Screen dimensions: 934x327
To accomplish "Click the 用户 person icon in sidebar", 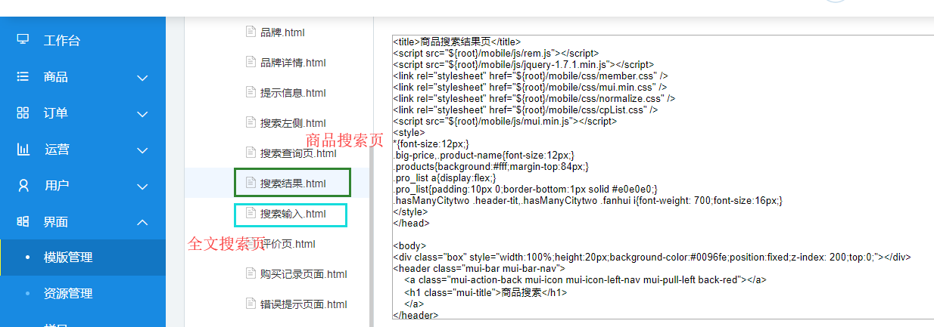I will click(23, 185).
